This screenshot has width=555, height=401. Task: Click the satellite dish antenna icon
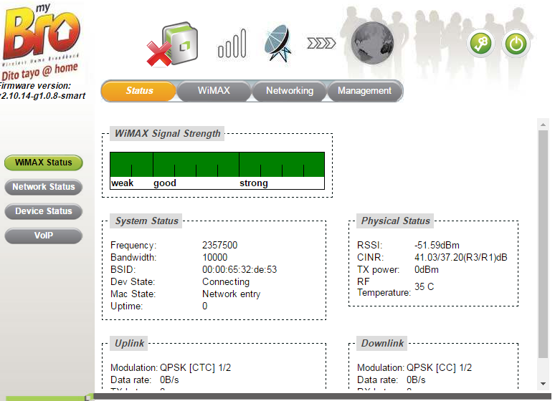(x=277, y=43)
